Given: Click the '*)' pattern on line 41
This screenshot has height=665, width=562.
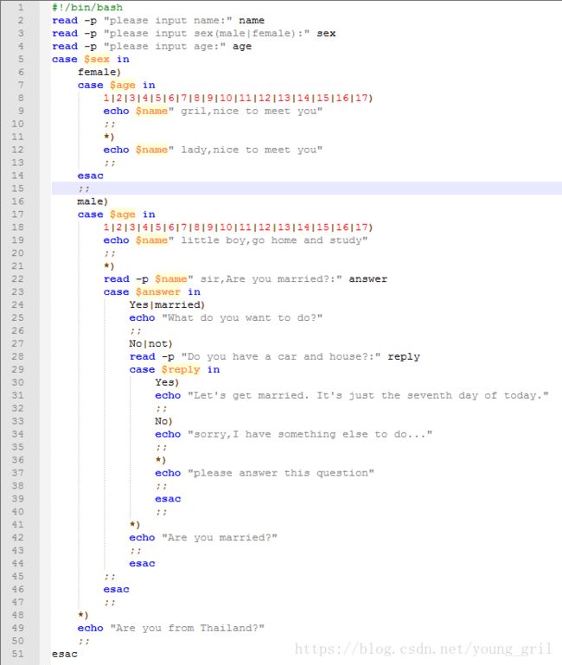Looking at the screenshot, I should [135, 525].
